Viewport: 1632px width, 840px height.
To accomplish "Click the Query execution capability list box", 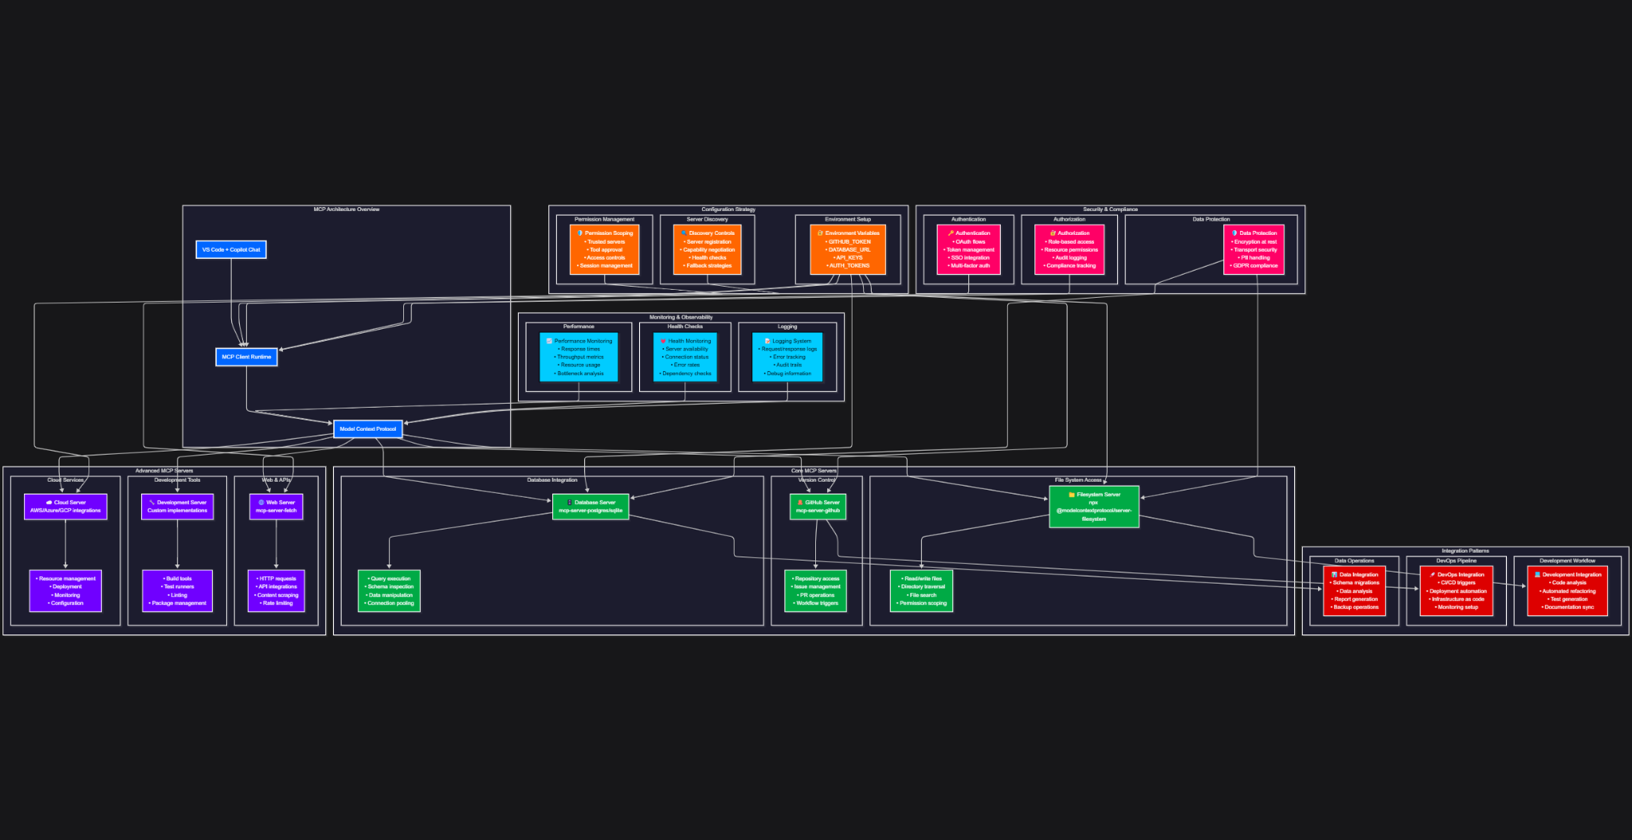I will (x=389, y=591).
